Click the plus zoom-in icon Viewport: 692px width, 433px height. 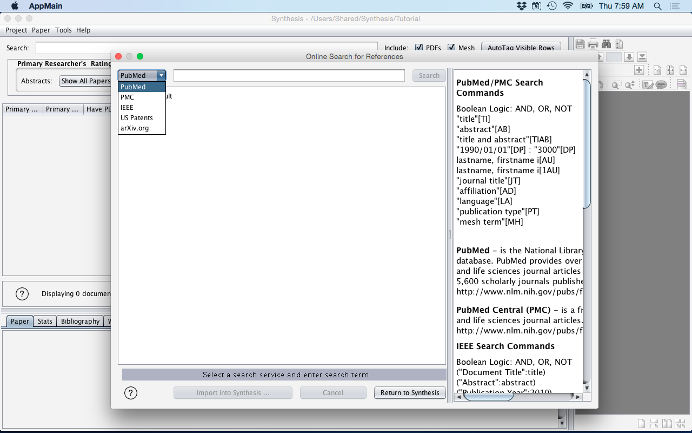(639, 70)
